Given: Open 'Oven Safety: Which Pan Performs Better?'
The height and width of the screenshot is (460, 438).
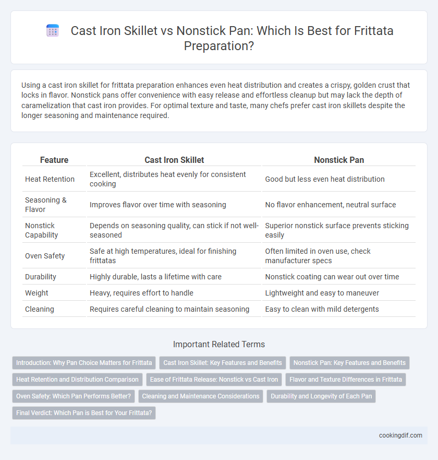Looking at the screenshot, I should (x=74, y=396).
